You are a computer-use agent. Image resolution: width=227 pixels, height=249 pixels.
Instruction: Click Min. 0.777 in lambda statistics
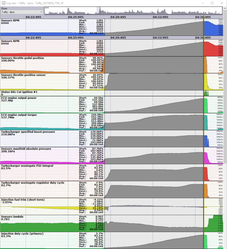[x=91, y=221]
